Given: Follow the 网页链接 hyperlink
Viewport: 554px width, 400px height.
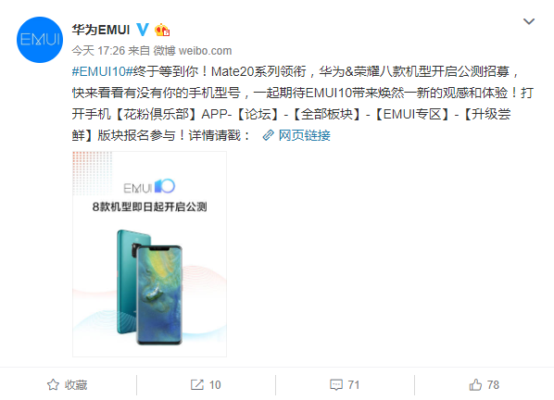Looking at the screenshot, I should 304,135.
